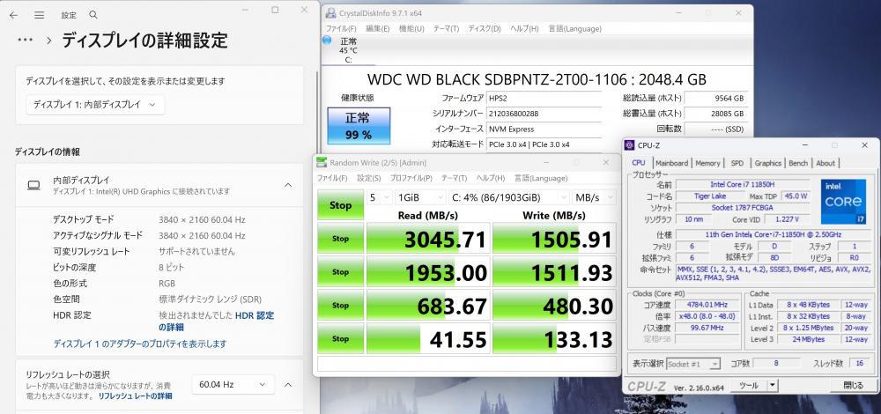Click the 閉じる button in CPU-Z
Viewport: 881px width, 414px height.
tap(854, 385)
